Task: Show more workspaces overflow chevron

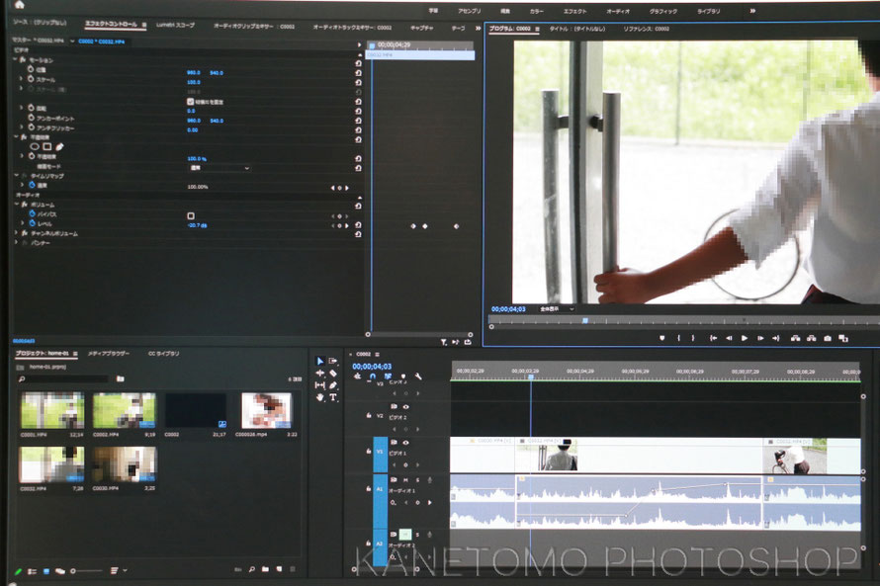Action: click(x=752, y=11)
